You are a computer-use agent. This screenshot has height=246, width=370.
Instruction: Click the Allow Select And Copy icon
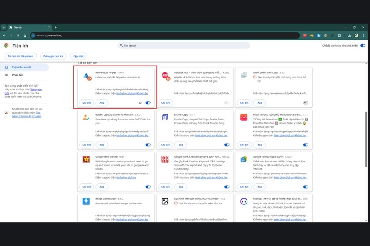coord(244,76)
